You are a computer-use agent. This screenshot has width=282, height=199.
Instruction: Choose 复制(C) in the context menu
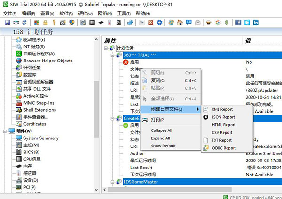[171, 80]
